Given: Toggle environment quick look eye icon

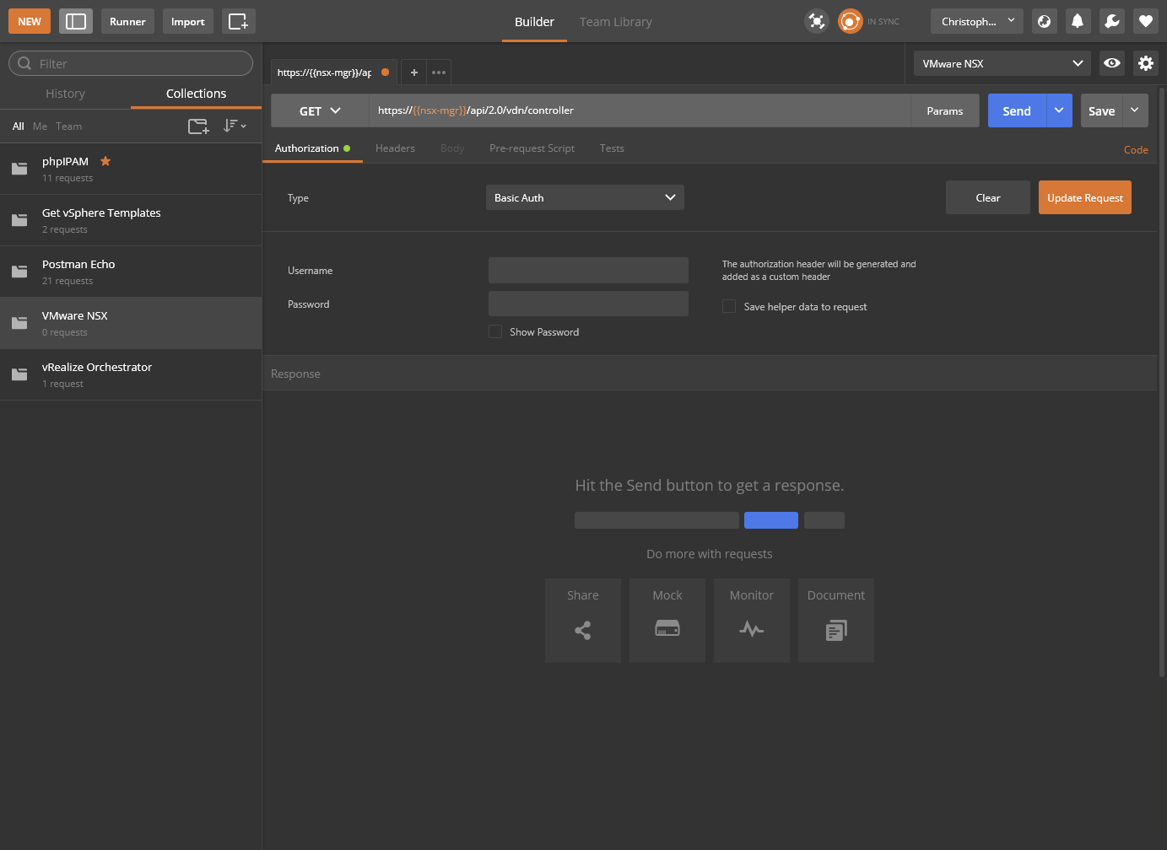Looking at the screenshot, I should [1112, 63].
